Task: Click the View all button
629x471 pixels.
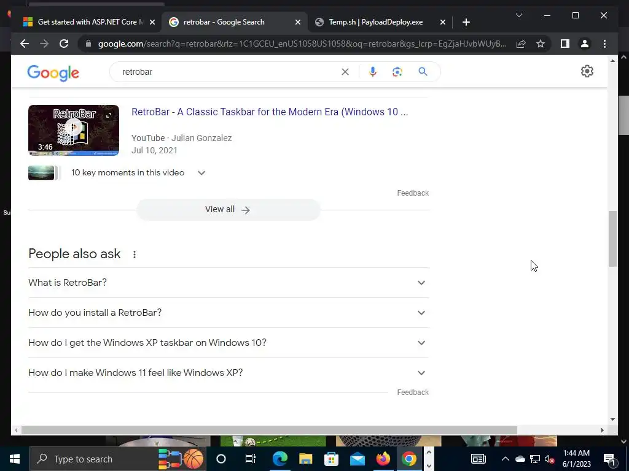Action: click(228, 210)
